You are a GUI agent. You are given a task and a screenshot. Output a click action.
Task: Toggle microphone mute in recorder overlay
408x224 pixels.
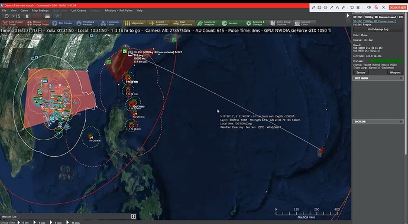[x=376, y=7]
